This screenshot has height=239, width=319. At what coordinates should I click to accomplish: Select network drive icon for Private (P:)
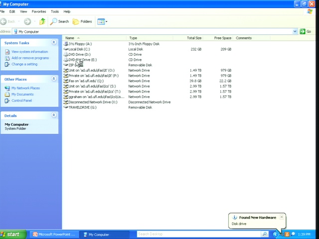[66, 75]
